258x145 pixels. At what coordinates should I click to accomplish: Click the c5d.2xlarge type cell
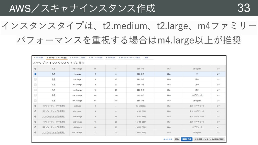click(77, 117)
